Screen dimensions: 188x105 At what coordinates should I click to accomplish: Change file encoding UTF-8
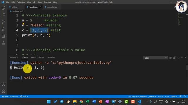click(161, 97)
